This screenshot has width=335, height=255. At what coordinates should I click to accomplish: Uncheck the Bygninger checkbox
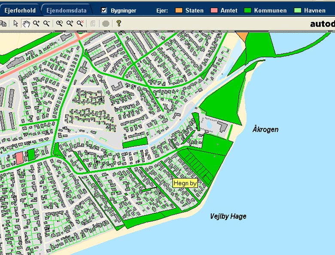coord(104,10)
